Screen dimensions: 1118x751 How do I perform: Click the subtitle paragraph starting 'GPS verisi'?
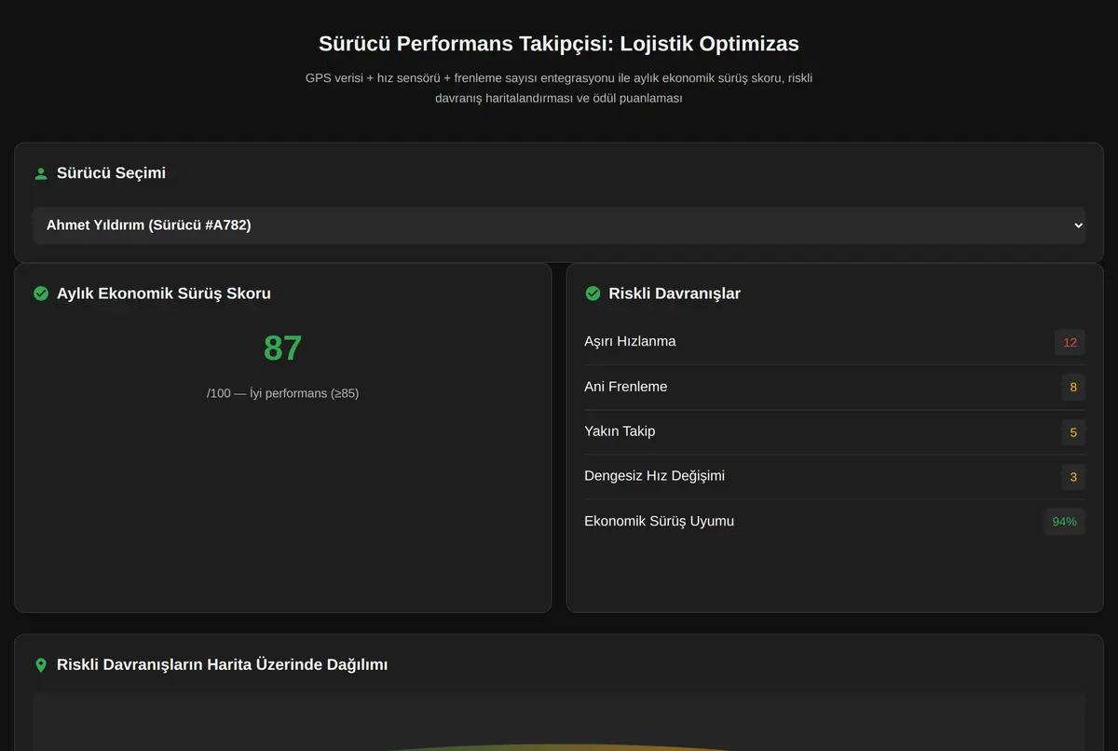point(559,88)
